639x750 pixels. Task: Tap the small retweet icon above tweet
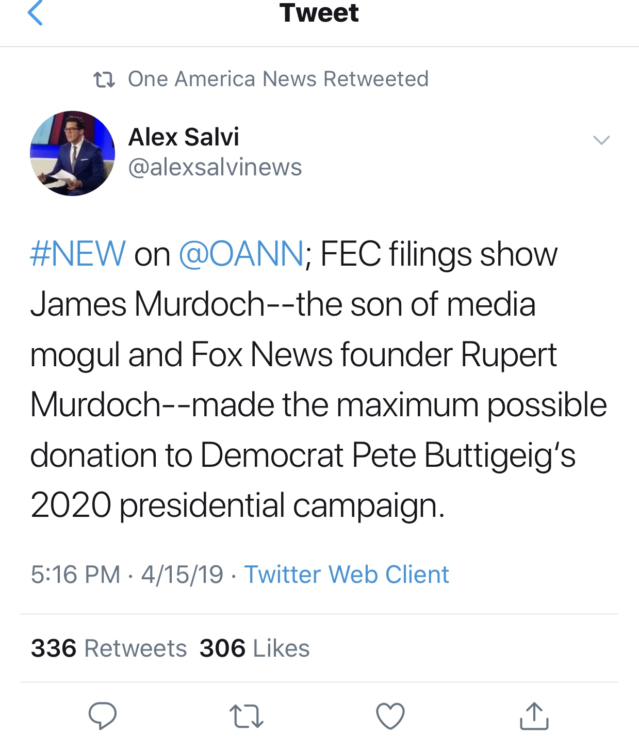(x=104, y=80)
